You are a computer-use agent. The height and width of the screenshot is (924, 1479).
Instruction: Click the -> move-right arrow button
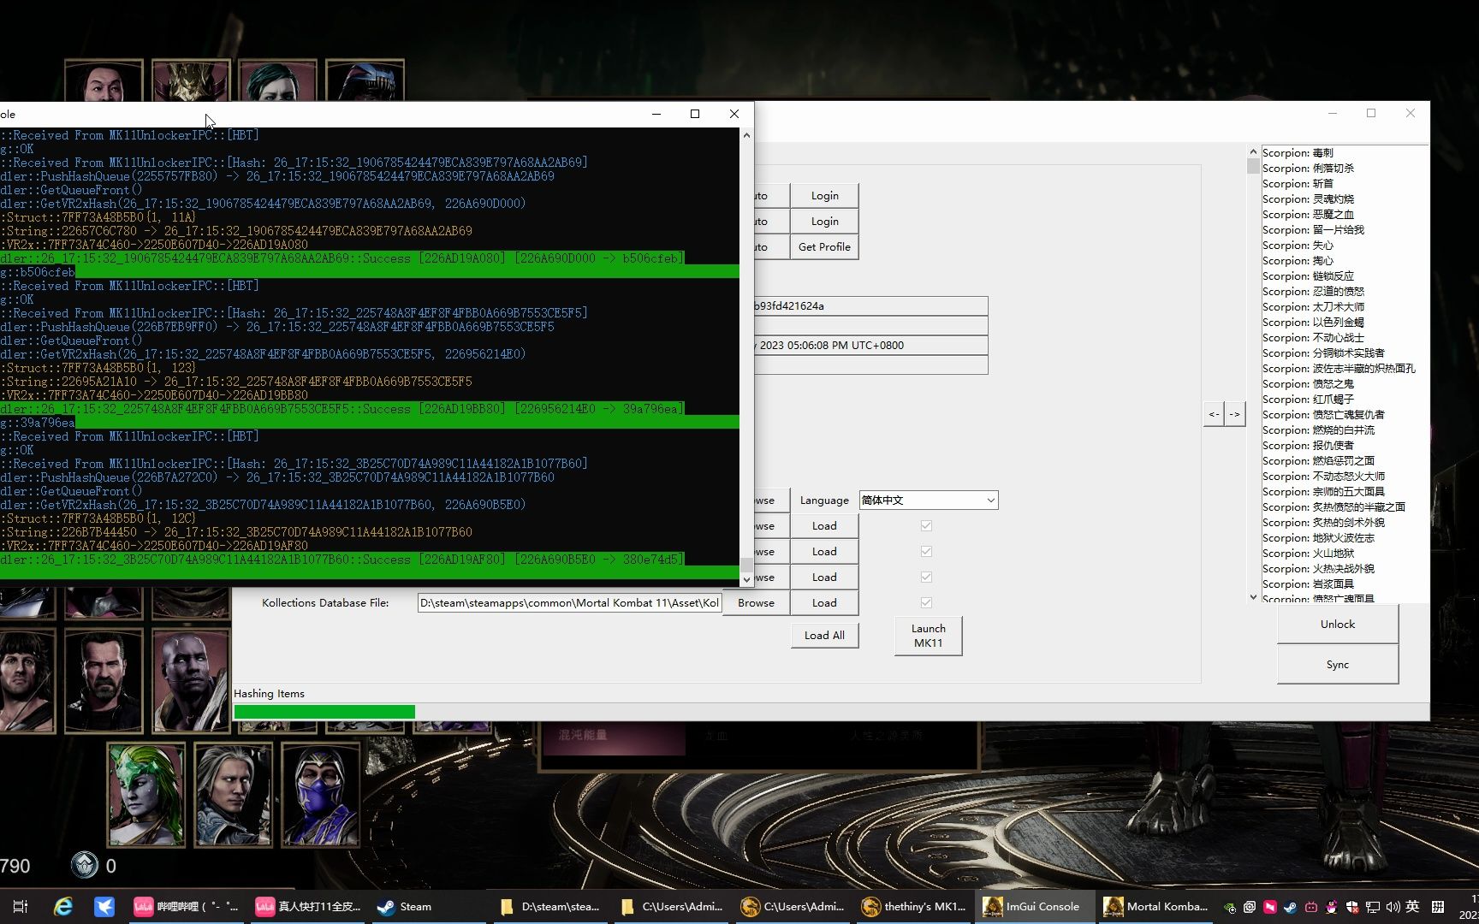point(1234,414)
